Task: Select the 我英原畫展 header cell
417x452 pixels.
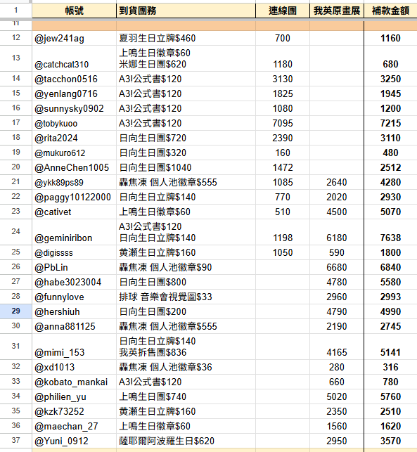Action: point(337,11)
